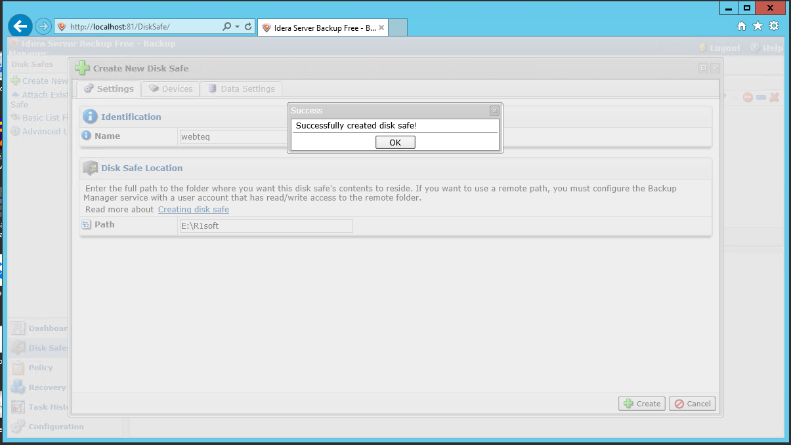The height and width of the screenshot is (445, 791).
Task: Click the browser Forward arrow button
Action: 43,26
